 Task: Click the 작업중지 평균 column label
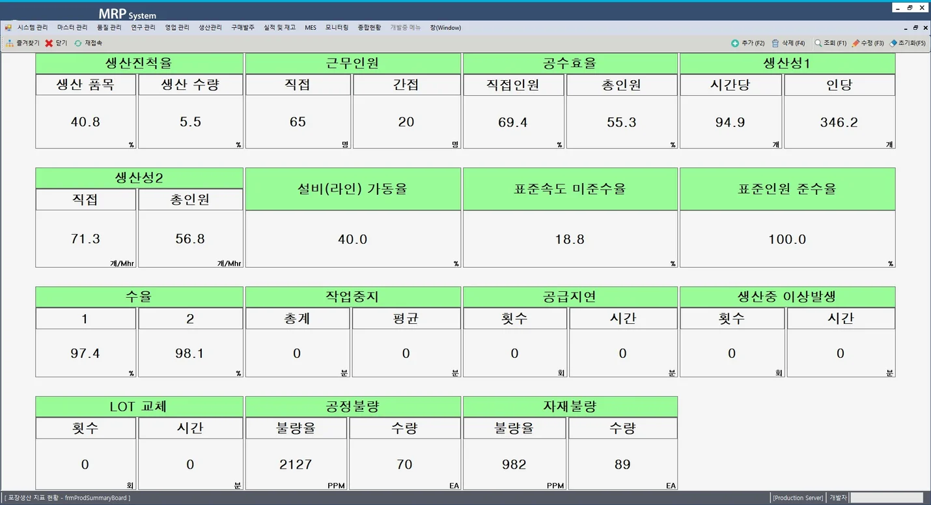coord(406,319)
